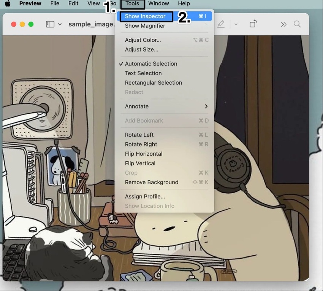This screenshot has height=291, width=323.
Task: Select Flip Vertical
Action: click(165, 163)
